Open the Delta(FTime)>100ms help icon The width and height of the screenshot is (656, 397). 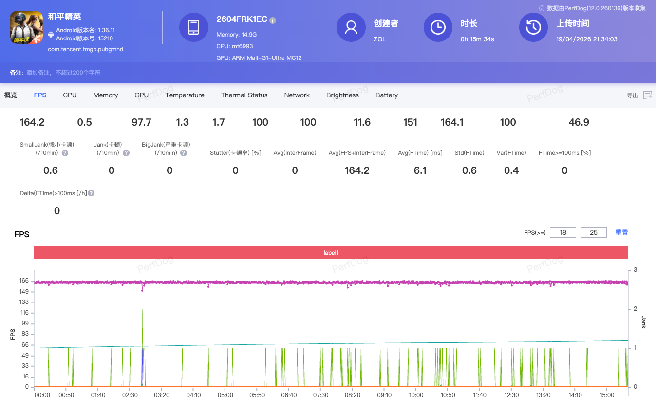tap(91, 193)
